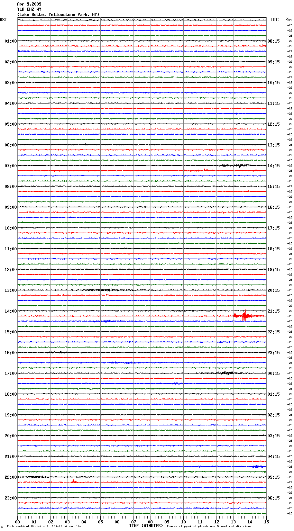Screen dimensions: 294x531
Task: Click the 03:00 MST time label
Action: (11, 83)
